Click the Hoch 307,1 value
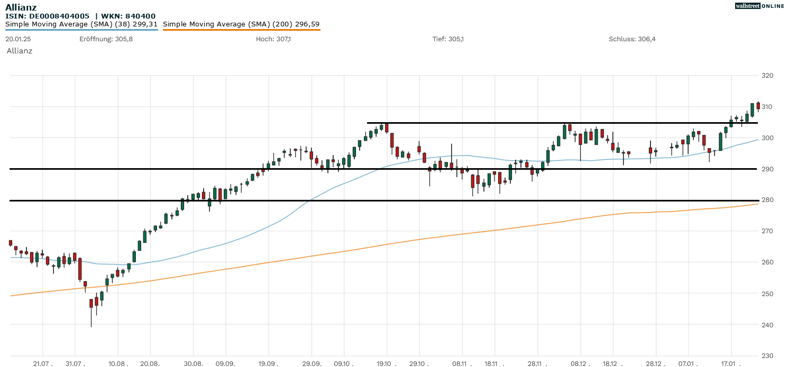The image size is (788, 367). (273, 39)
